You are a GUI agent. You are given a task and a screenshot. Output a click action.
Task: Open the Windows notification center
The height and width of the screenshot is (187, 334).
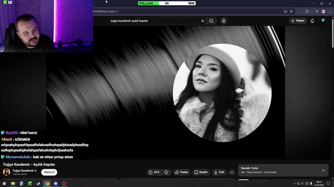(x=328, y=184)
